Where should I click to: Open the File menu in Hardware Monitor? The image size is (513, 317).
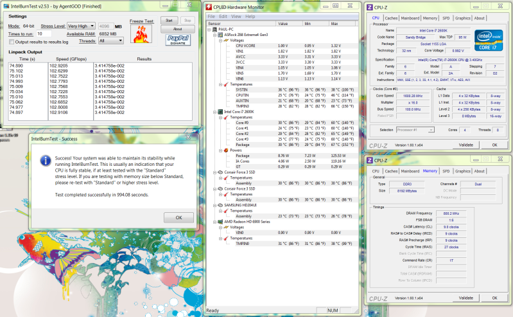click(211, 16)
